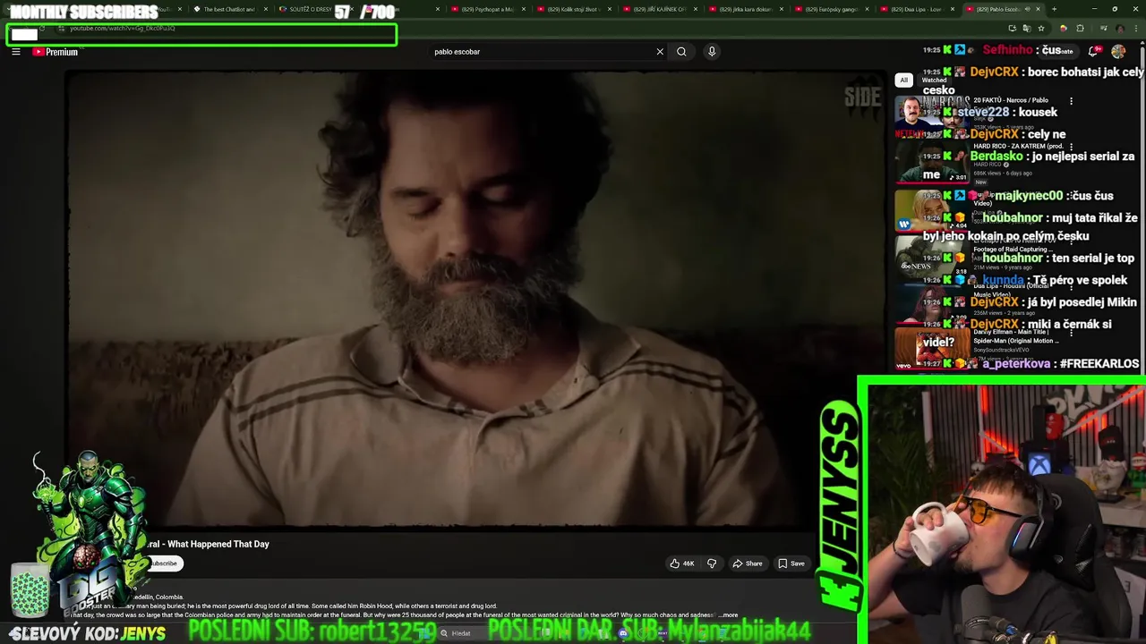This screenshot has height=644, width=1146.
Task: Open the browser extensions puzzle icon
Action: [x=1080, y=29]
